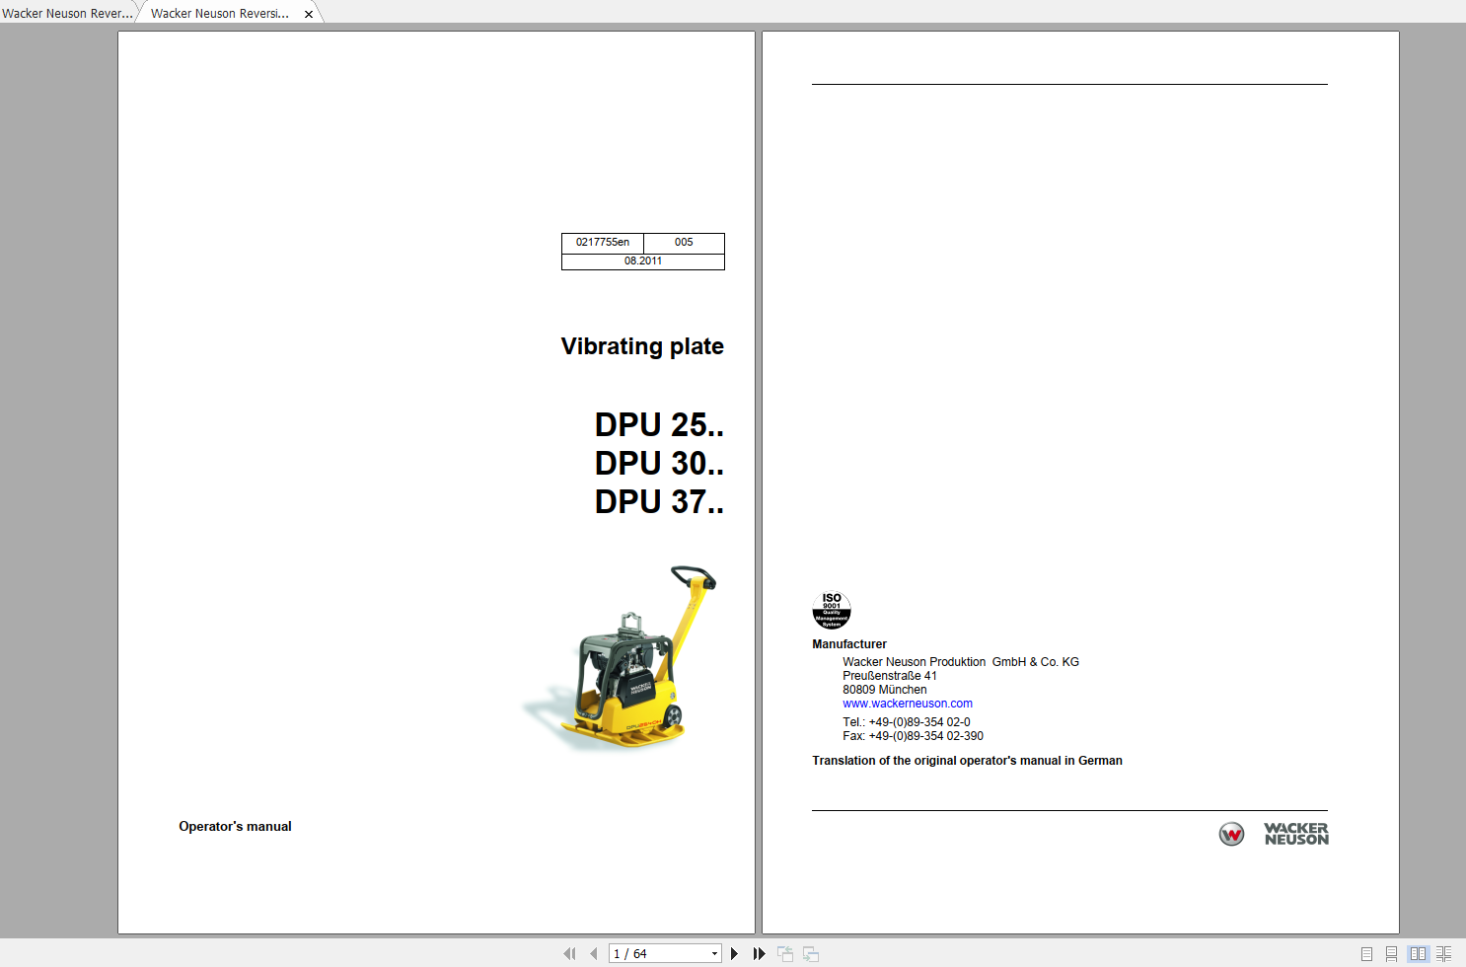Click the Tel. number line
Viewport: 1466px width, 967px height.
(907, 722)
